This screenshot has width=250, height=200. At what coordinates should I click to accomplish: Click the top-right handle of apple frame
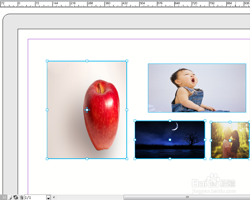point(127,61)
